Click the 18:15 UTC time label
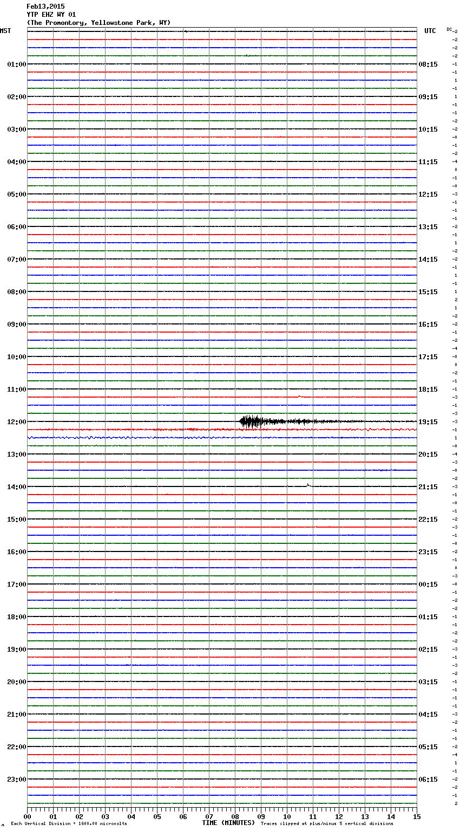 [428, 389]
